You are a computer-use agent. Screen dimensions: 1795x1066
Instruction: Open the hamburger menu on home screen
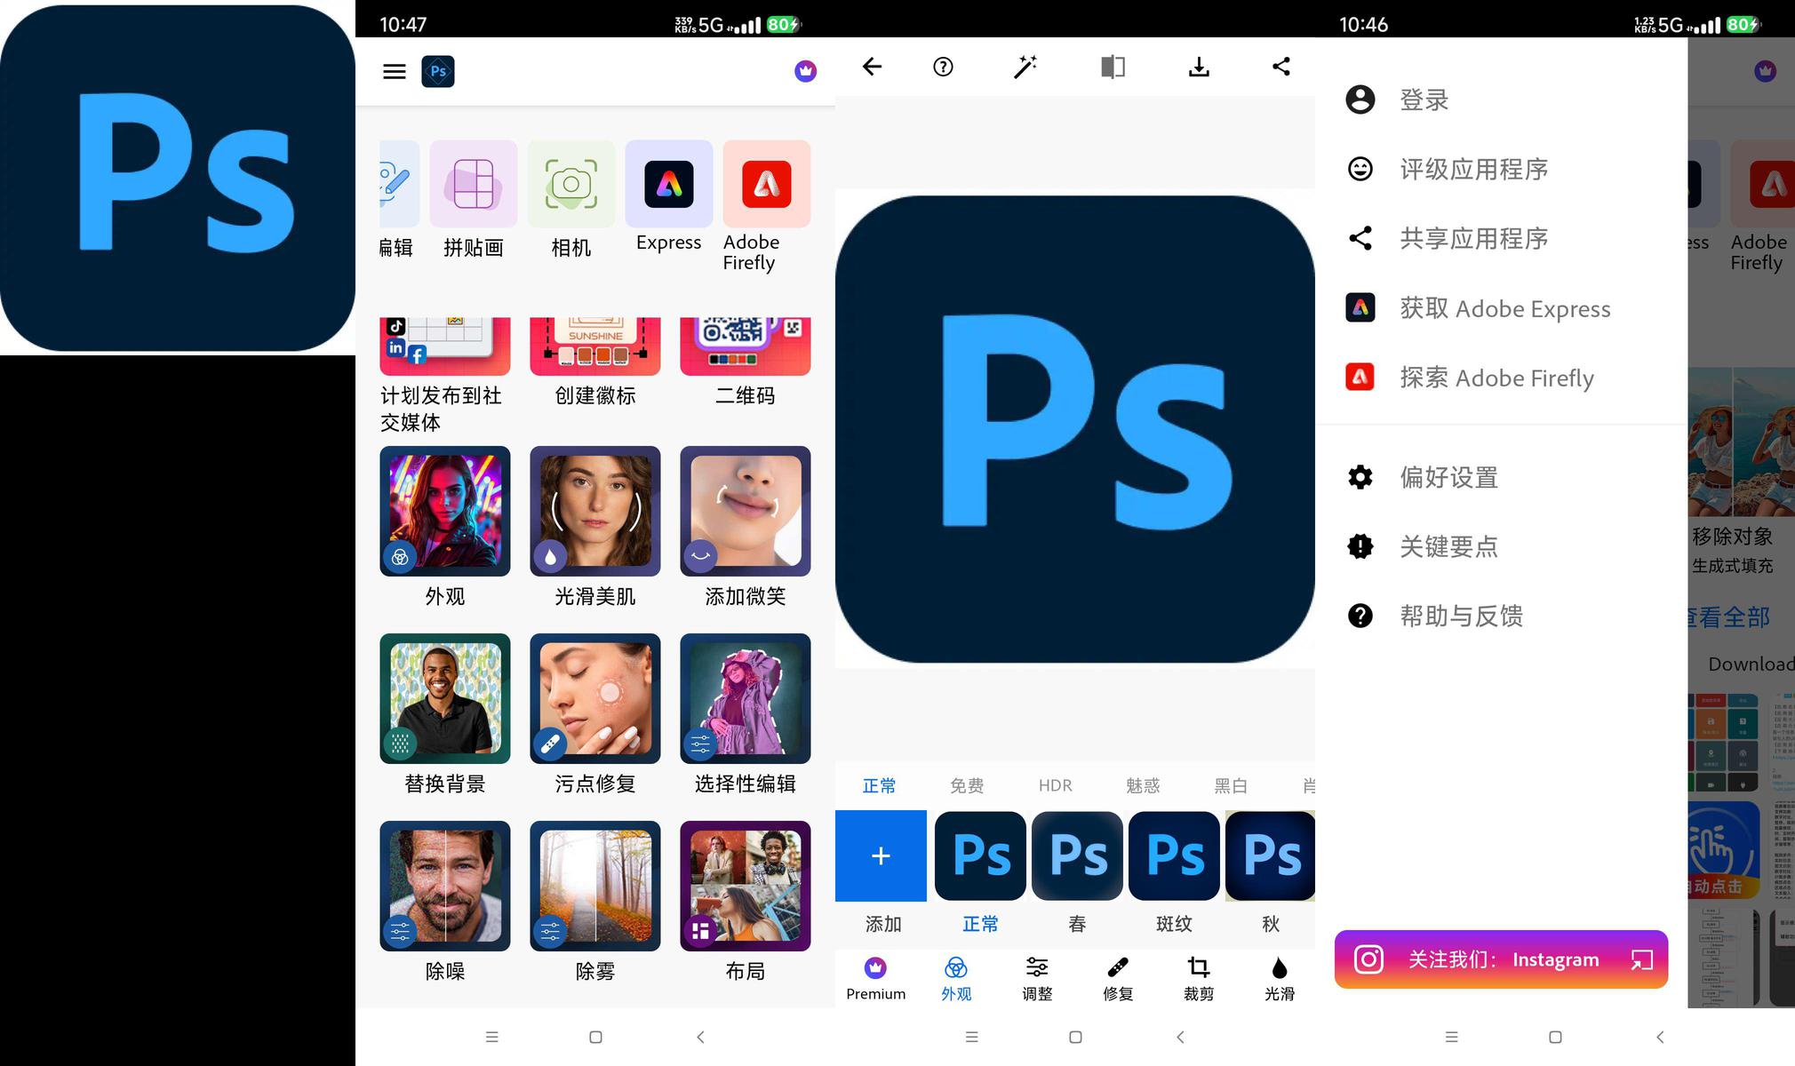(x=395, y=71)
